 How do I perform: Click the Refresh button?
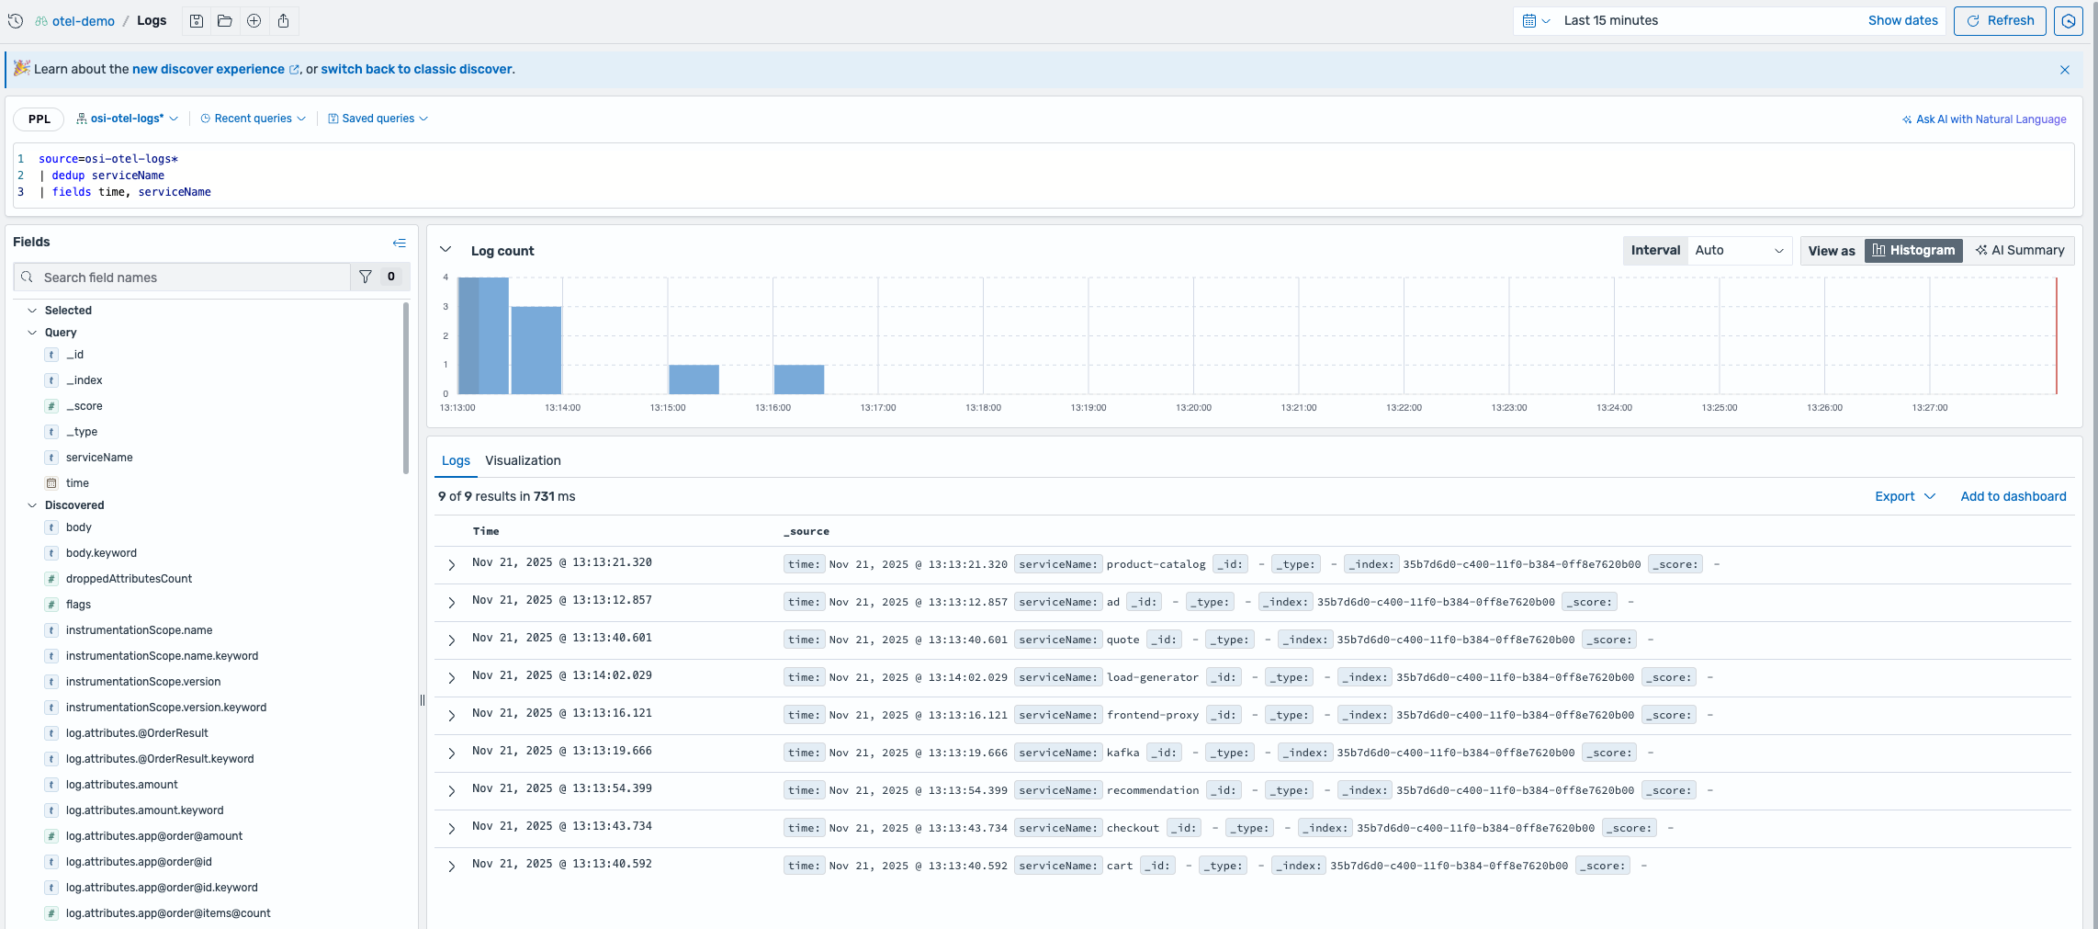click(2000, 21)
